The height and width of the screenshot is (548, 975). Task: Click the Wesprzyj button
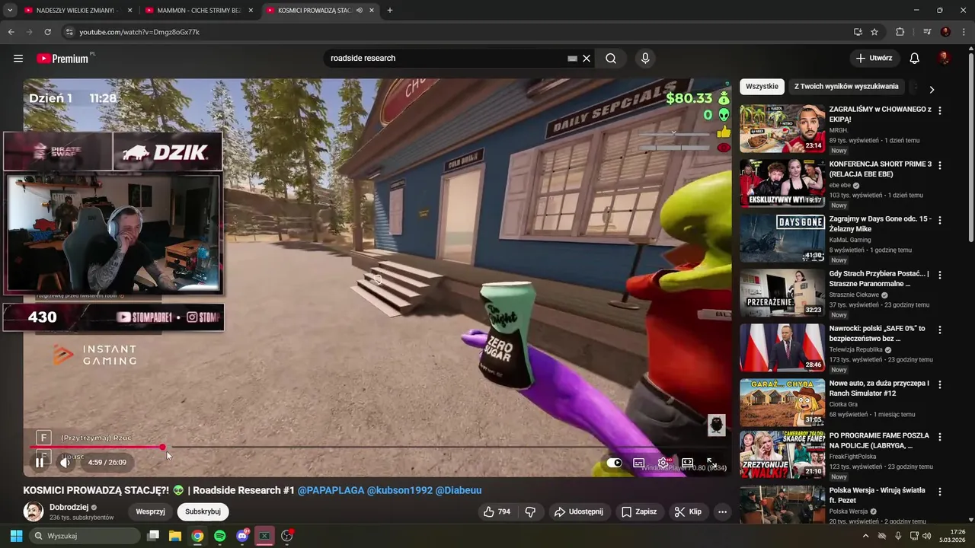pyautogui.click(x=150, y=512)
